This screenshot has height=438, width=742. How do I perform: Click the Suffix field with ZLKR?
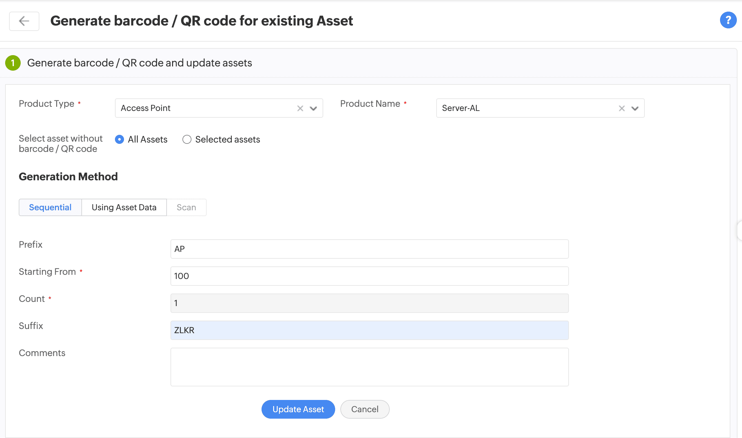pos(369,330)
